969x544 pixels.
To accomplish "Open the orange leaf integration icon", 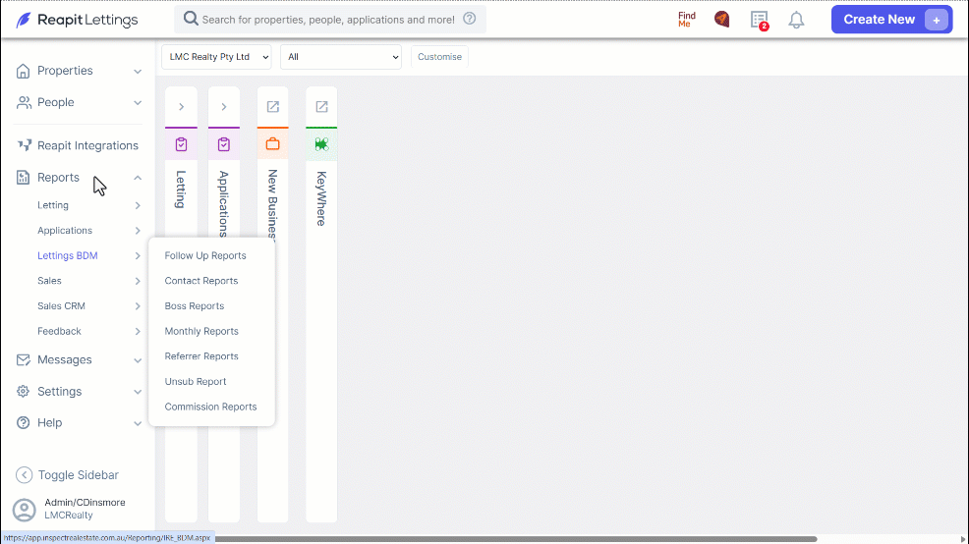I will coord(721,19).
